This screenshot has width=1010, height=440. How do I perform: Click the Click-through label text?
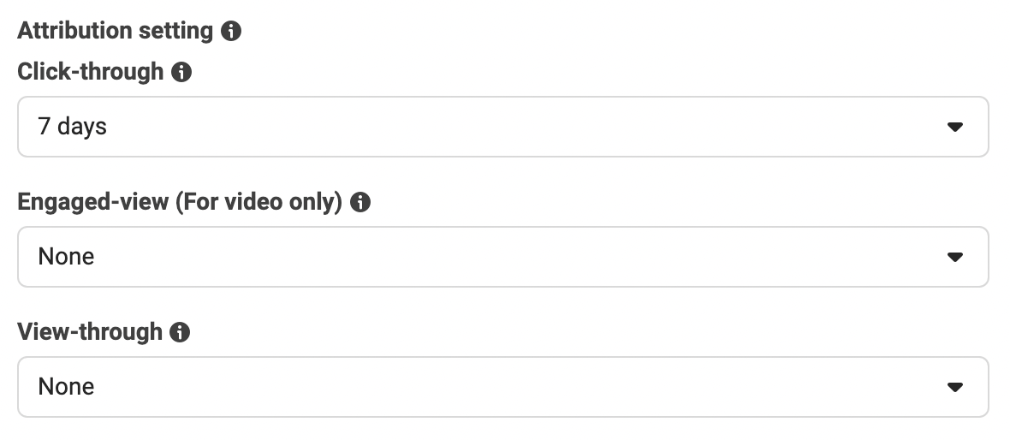click(x=91, y=72)
